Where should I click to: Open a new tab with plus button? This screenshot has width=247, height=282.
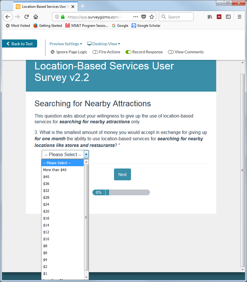point(83,6)
